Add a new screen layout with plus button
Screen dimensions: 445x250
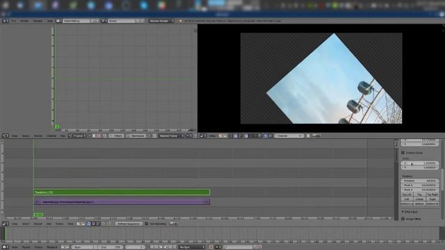click(92, 21)
